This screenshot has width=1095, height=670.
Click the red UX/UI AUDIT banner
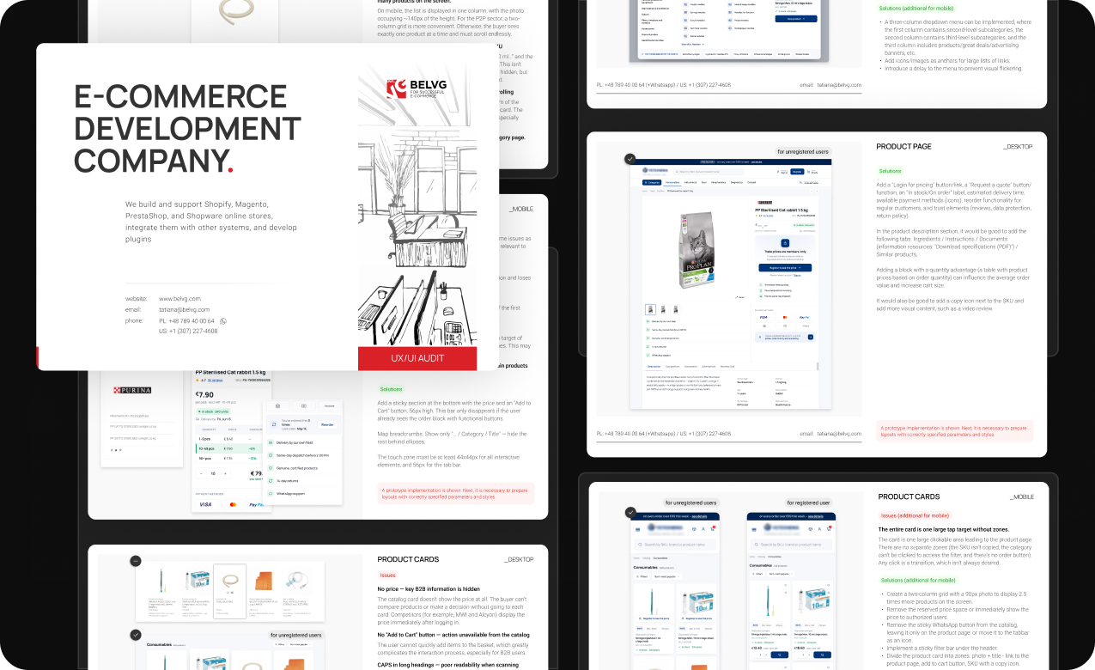tap(417, 358)
